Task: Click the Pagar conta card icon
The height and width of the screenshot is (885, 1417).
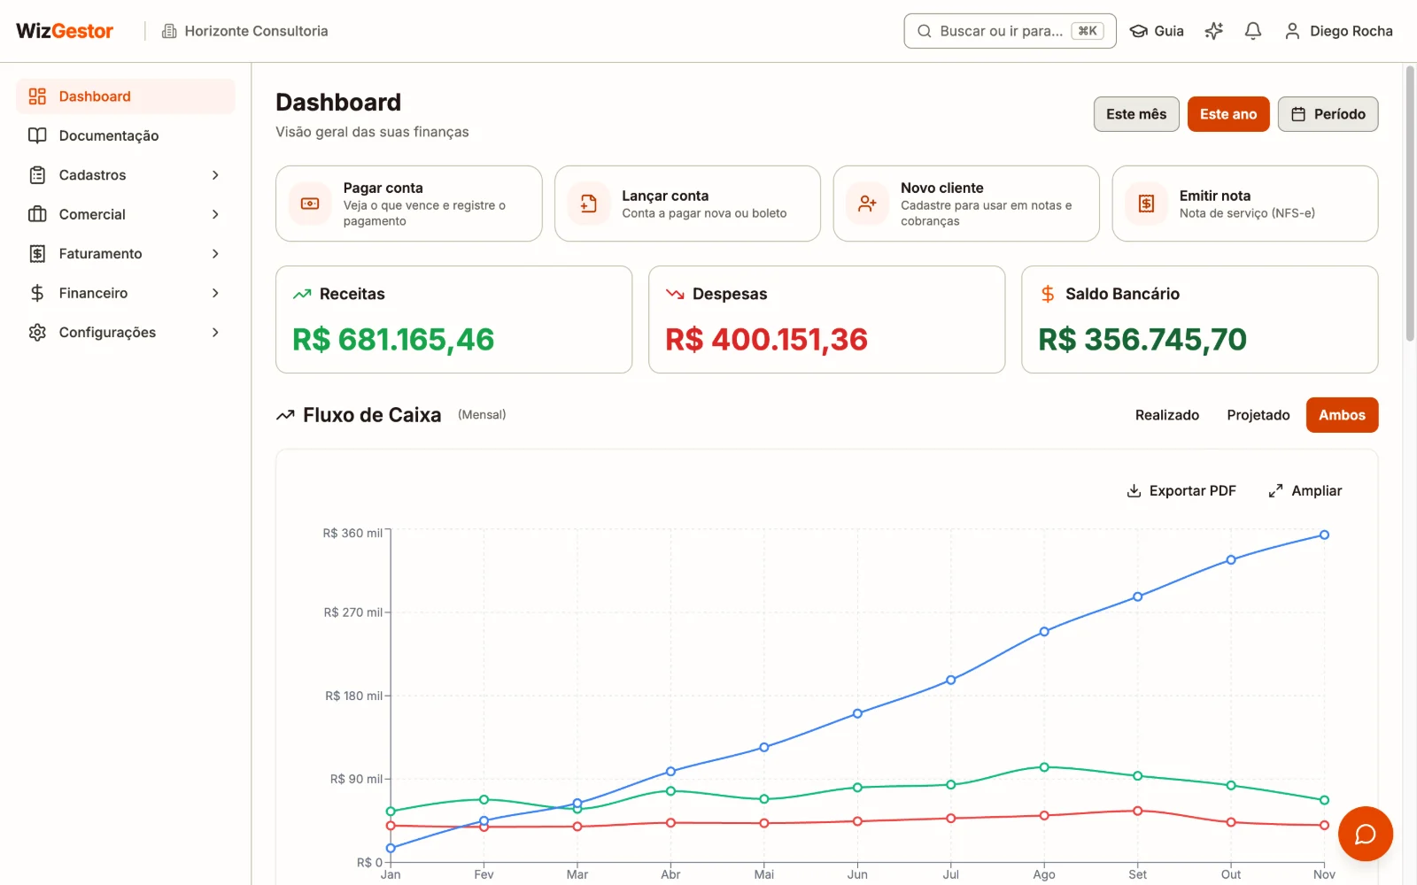Action: click(310, 204)
